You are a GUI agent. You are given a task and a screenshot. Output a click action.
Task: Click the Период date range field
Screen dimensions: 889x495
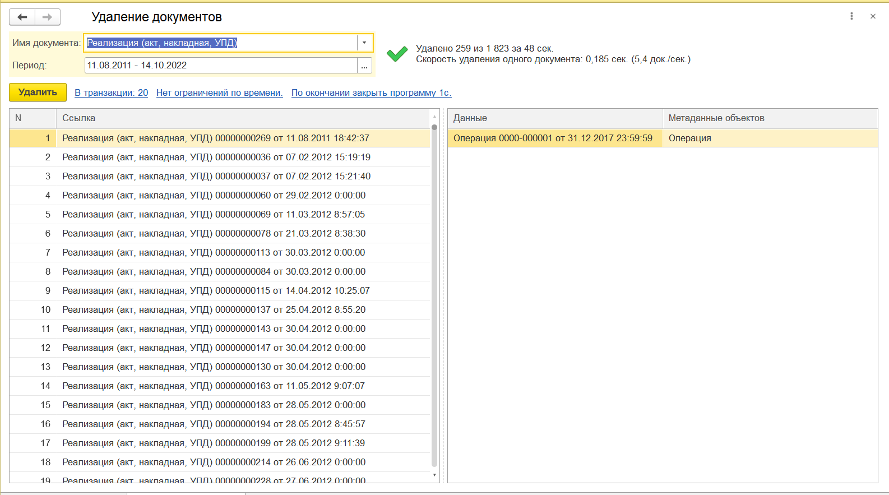pos(221,66)
